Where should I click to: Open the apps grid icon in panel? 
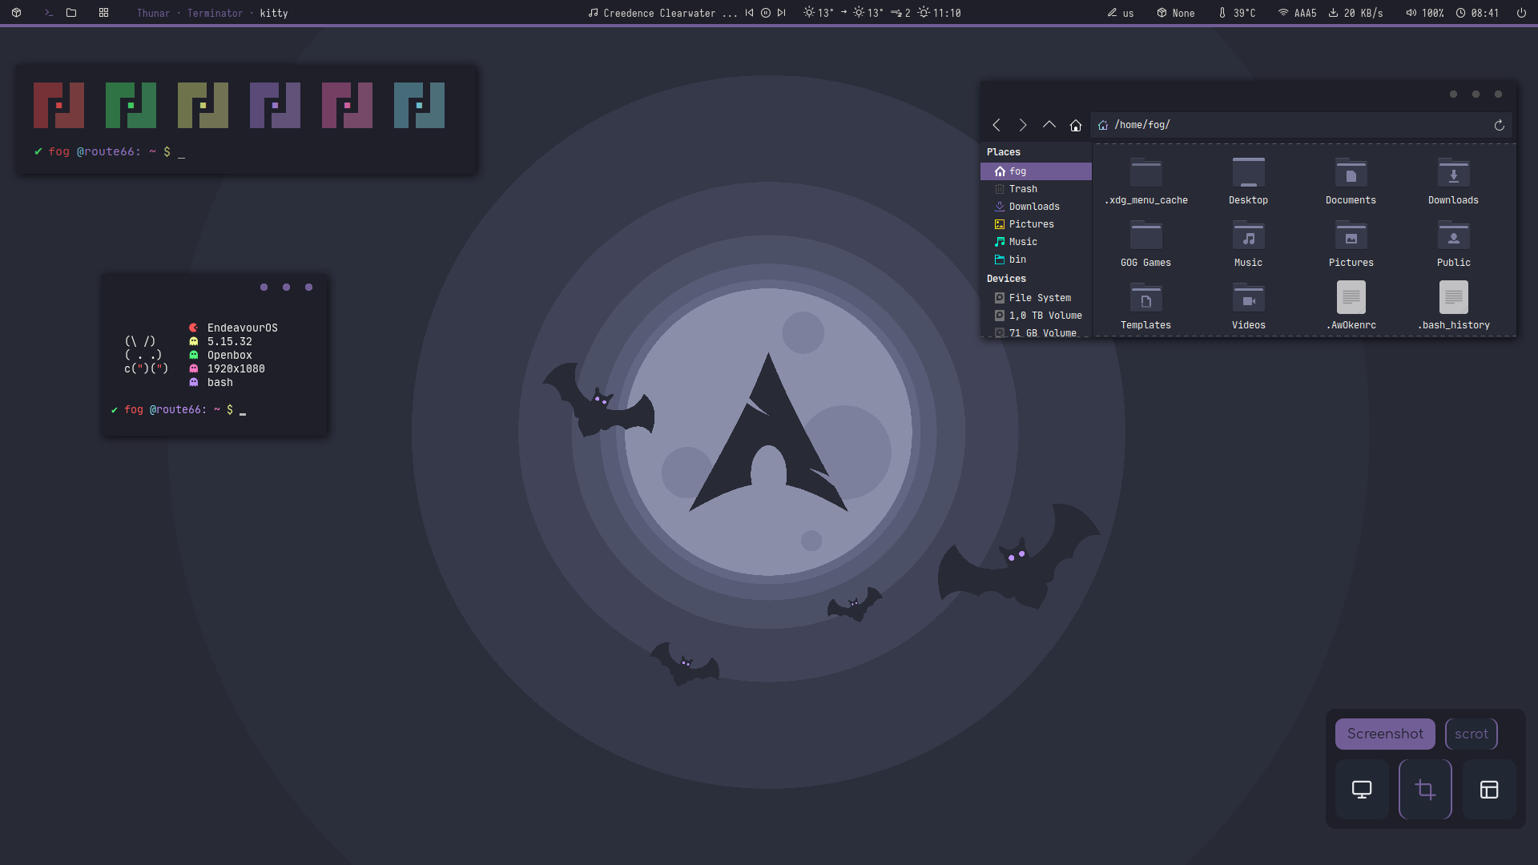(x=103, y=13)
